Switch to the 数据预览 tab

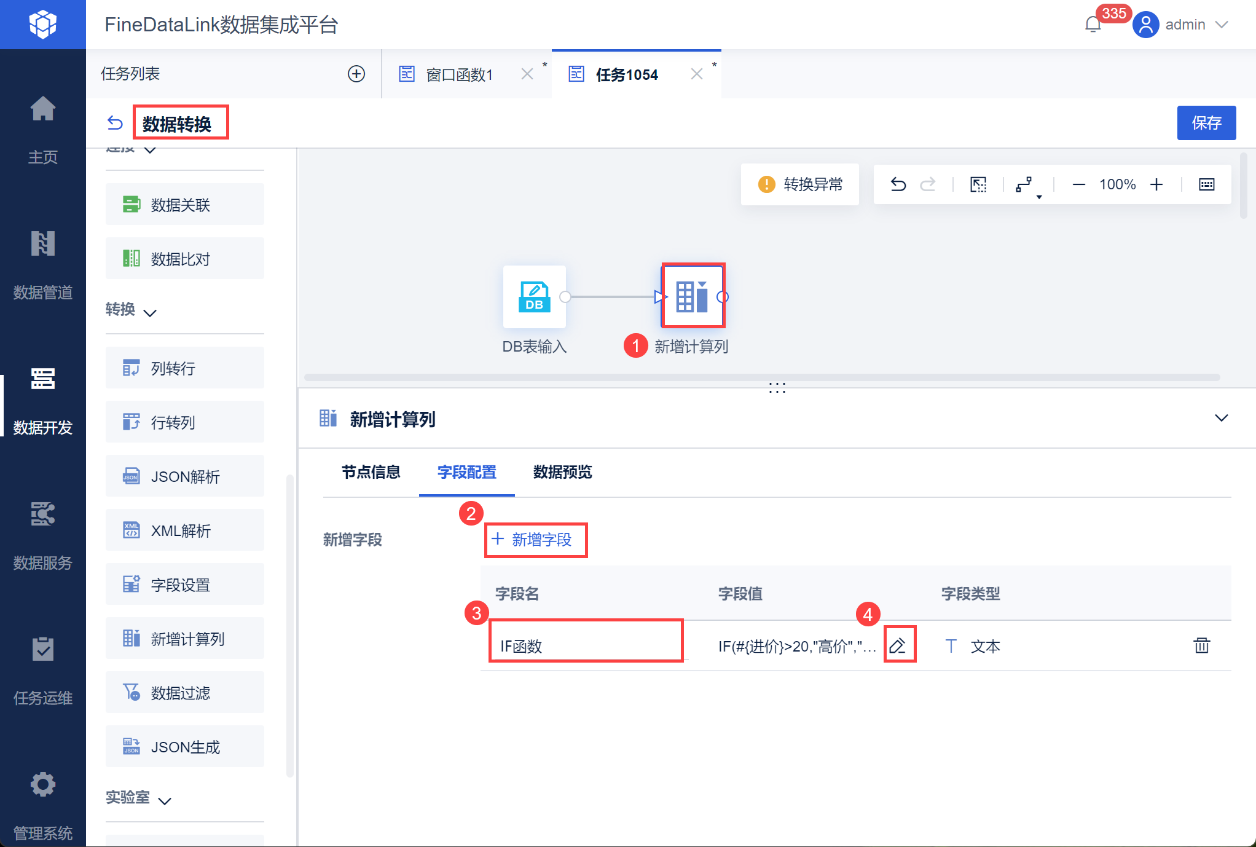pos(562,472)
